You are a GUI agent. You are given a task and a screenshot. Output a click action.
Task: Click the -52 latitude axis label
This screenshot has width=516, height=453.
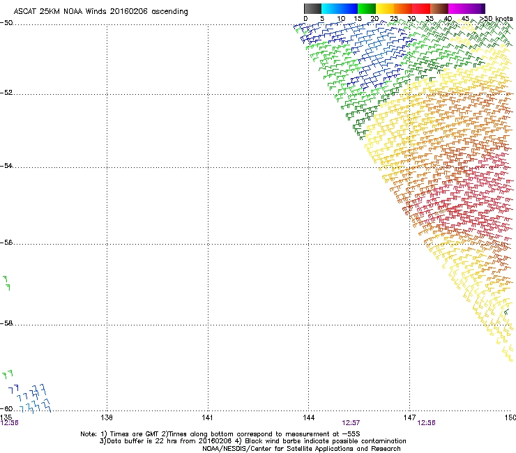click(6, 93)
